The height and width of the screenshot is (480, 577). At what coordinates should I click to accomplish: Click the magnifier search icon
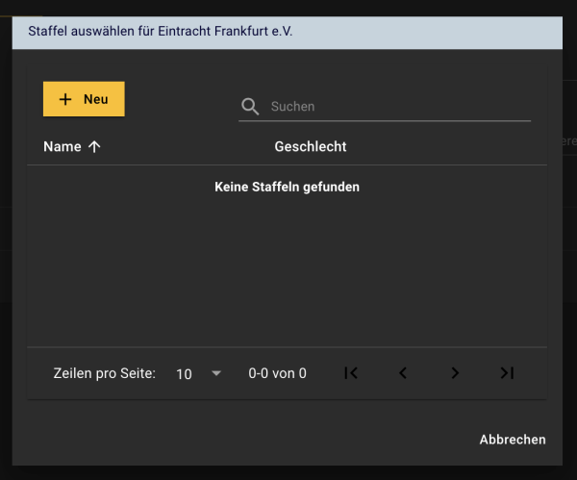pyautogui.click(x=250, y=107)
